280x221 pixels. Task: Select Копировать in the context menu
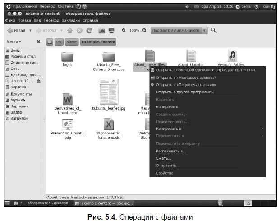[167, 107]
